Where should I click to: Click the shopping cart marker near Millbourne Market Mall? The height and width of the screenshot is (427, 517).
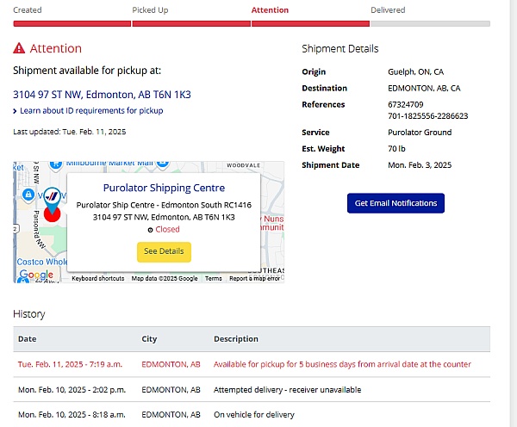[x=56, y=164]
